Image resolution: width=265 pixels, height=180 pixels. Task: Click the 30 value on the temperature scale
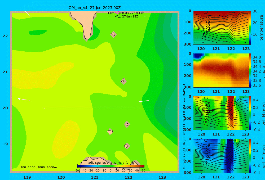[x=255, y=11]
